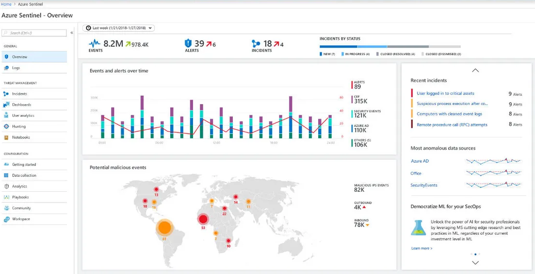The height and width of the screenshot is (274, 535).
Task: Click the Logs icon in sidebar
Action: [6, 68]
